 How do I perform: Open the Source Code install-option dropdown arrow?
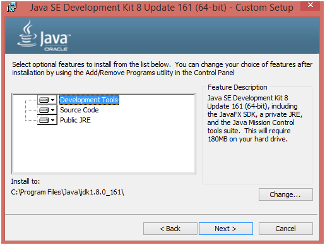click(53, 110)
